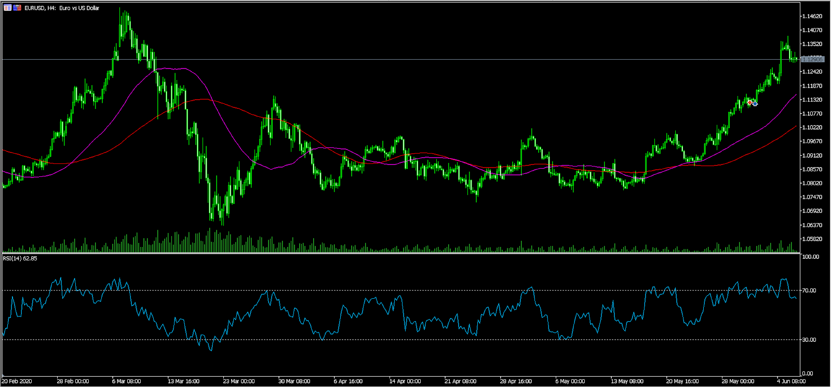The width and height of the screenshot is (831, 387).
Task: Click the red sell arrow trade marker
Action: coord(749,103)
